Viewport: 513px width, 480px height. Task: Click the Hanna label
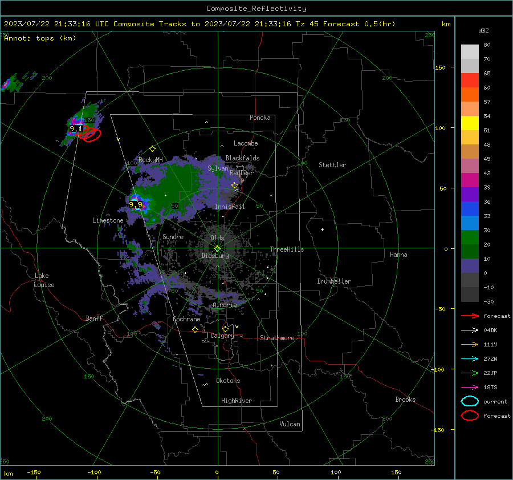point(398,255)
